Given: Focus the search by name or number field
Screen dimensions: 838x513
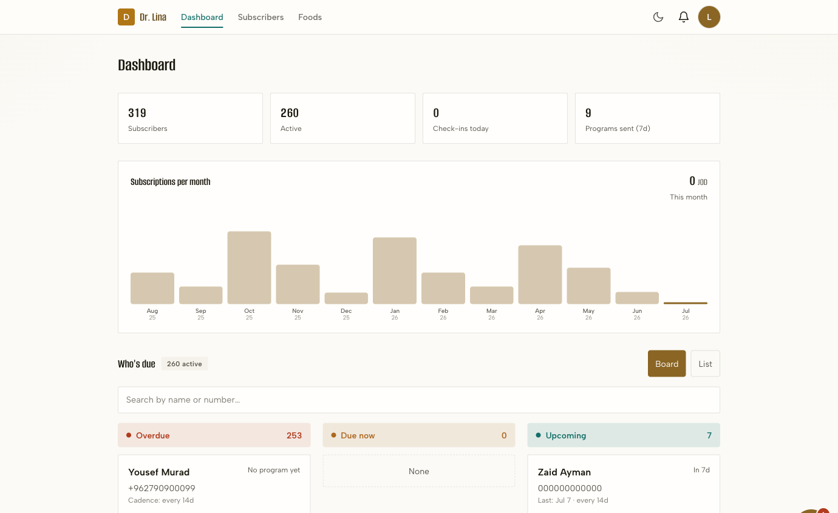Looking at the screenshot, I should pos(419,400).
